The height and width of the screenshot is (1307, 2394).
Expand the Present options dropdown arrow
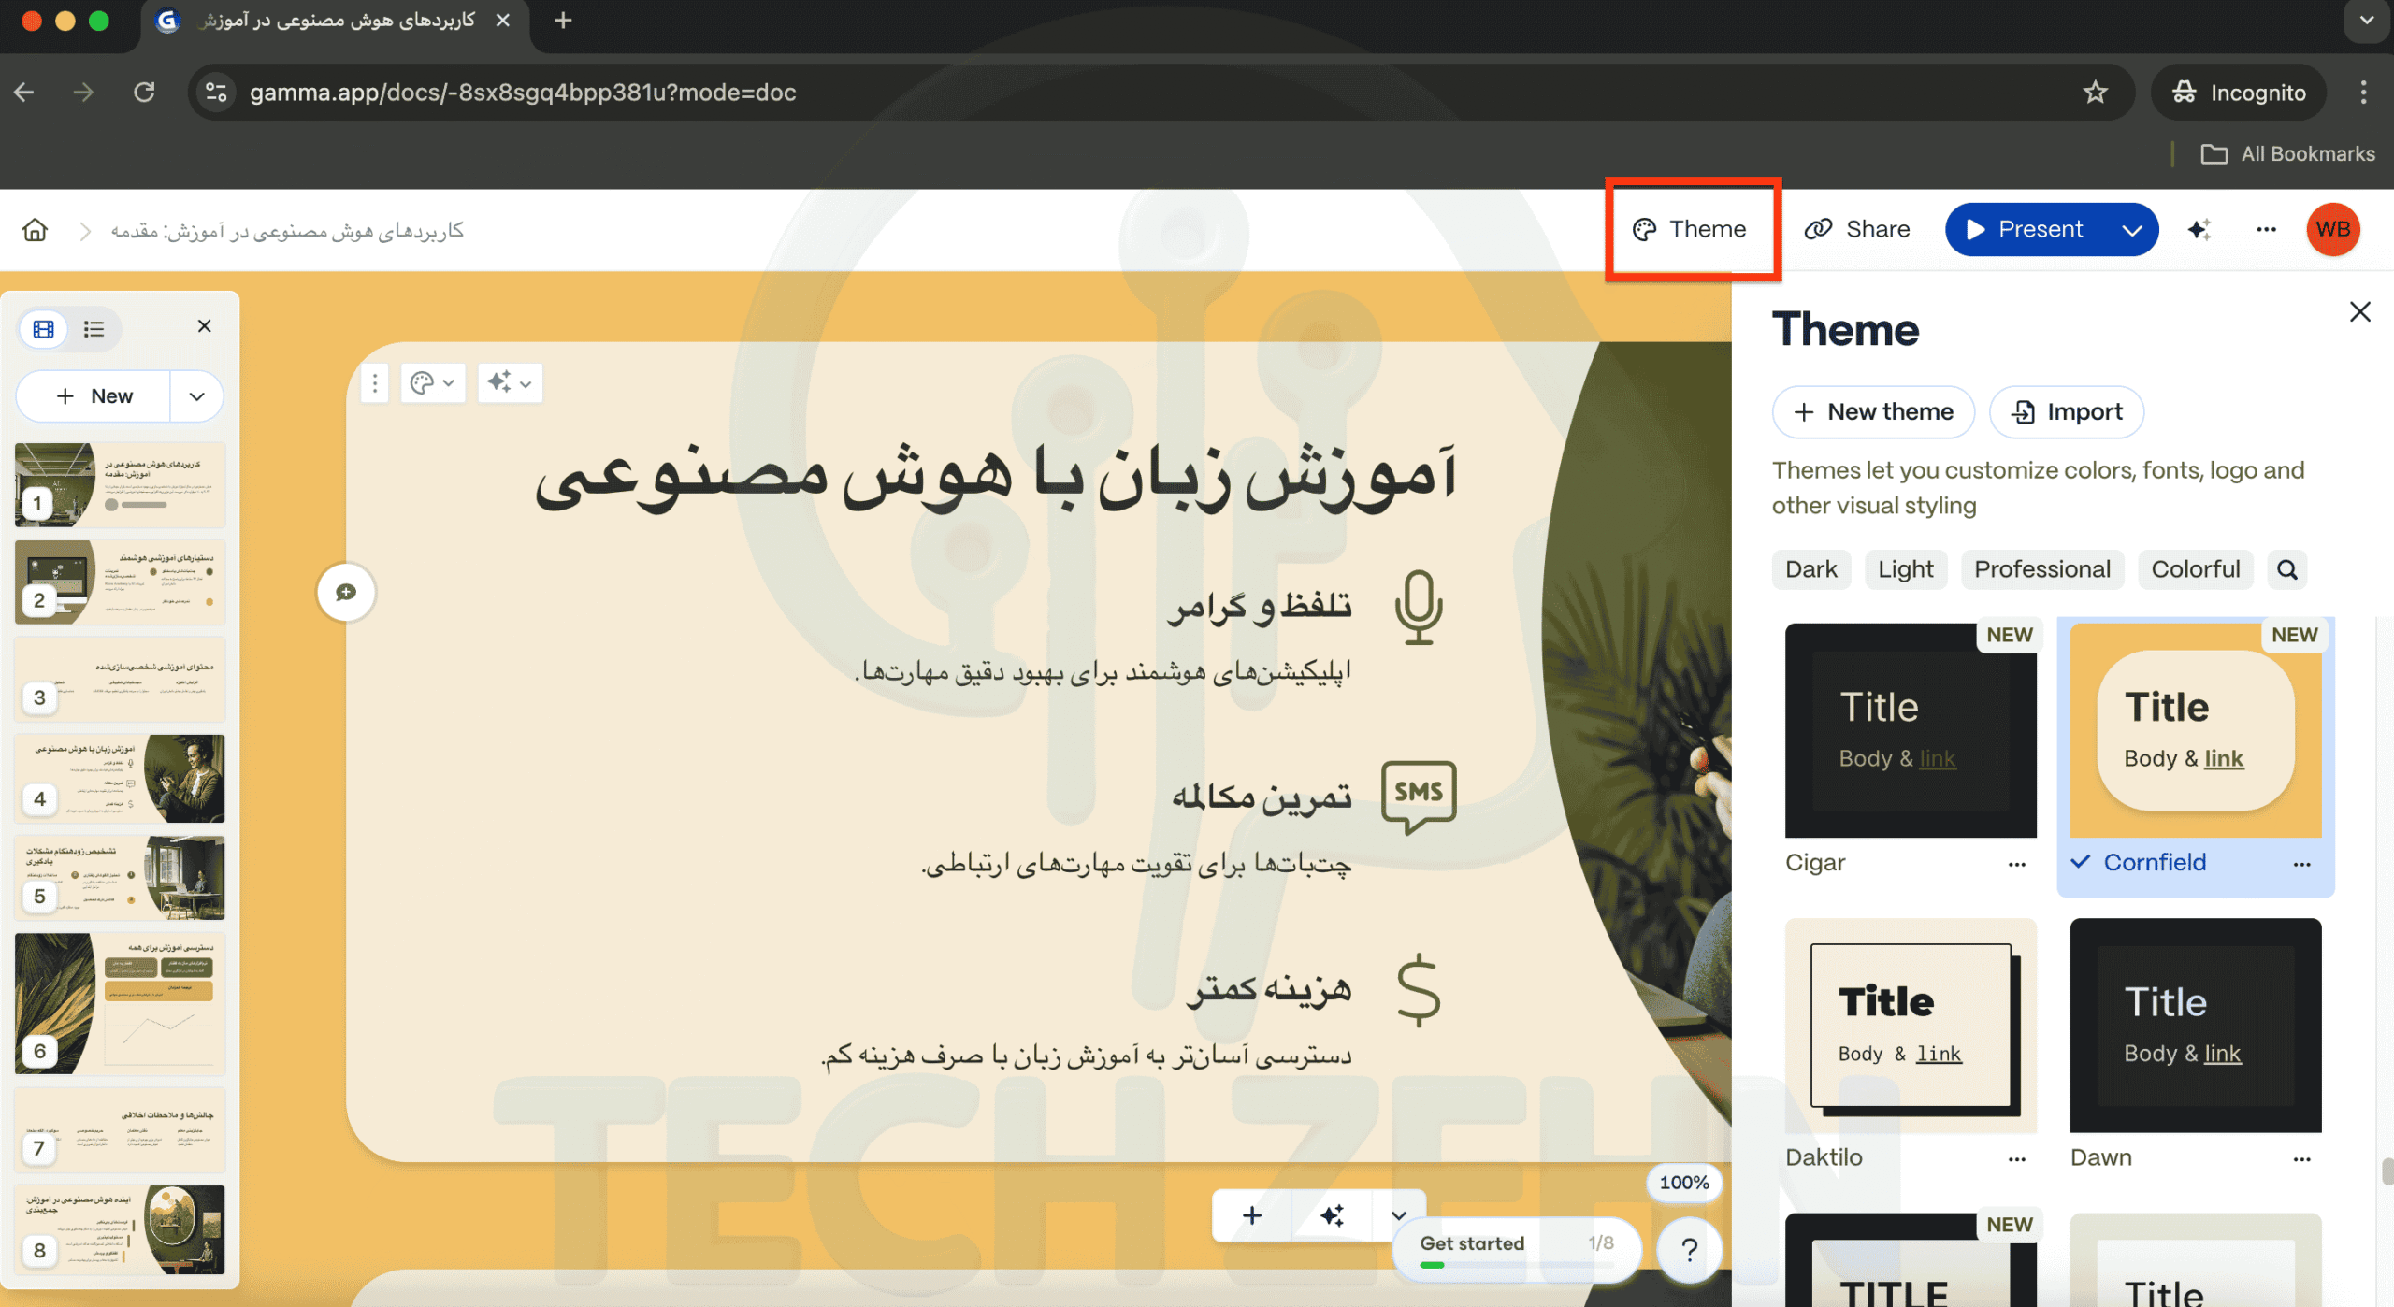2131,230
